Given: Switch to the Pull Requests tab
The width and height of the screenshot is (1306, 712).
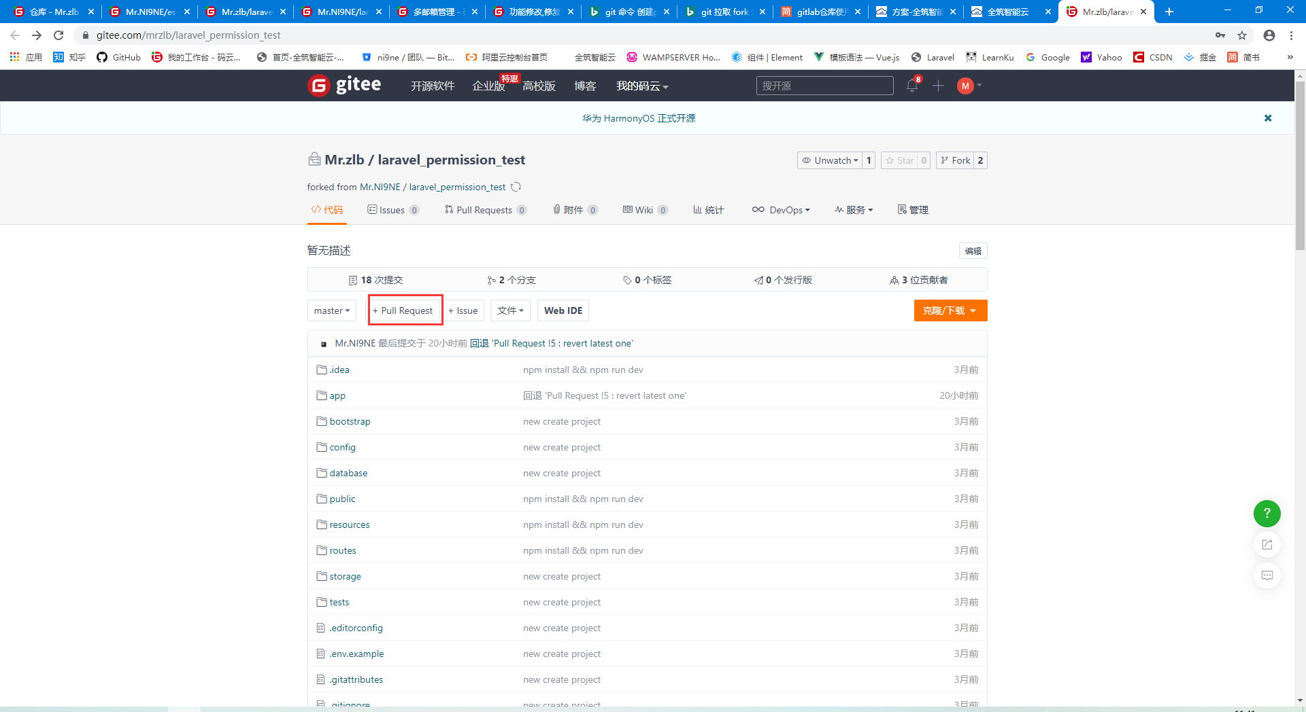Looking at the screenshot, I should tap(484, 210).
